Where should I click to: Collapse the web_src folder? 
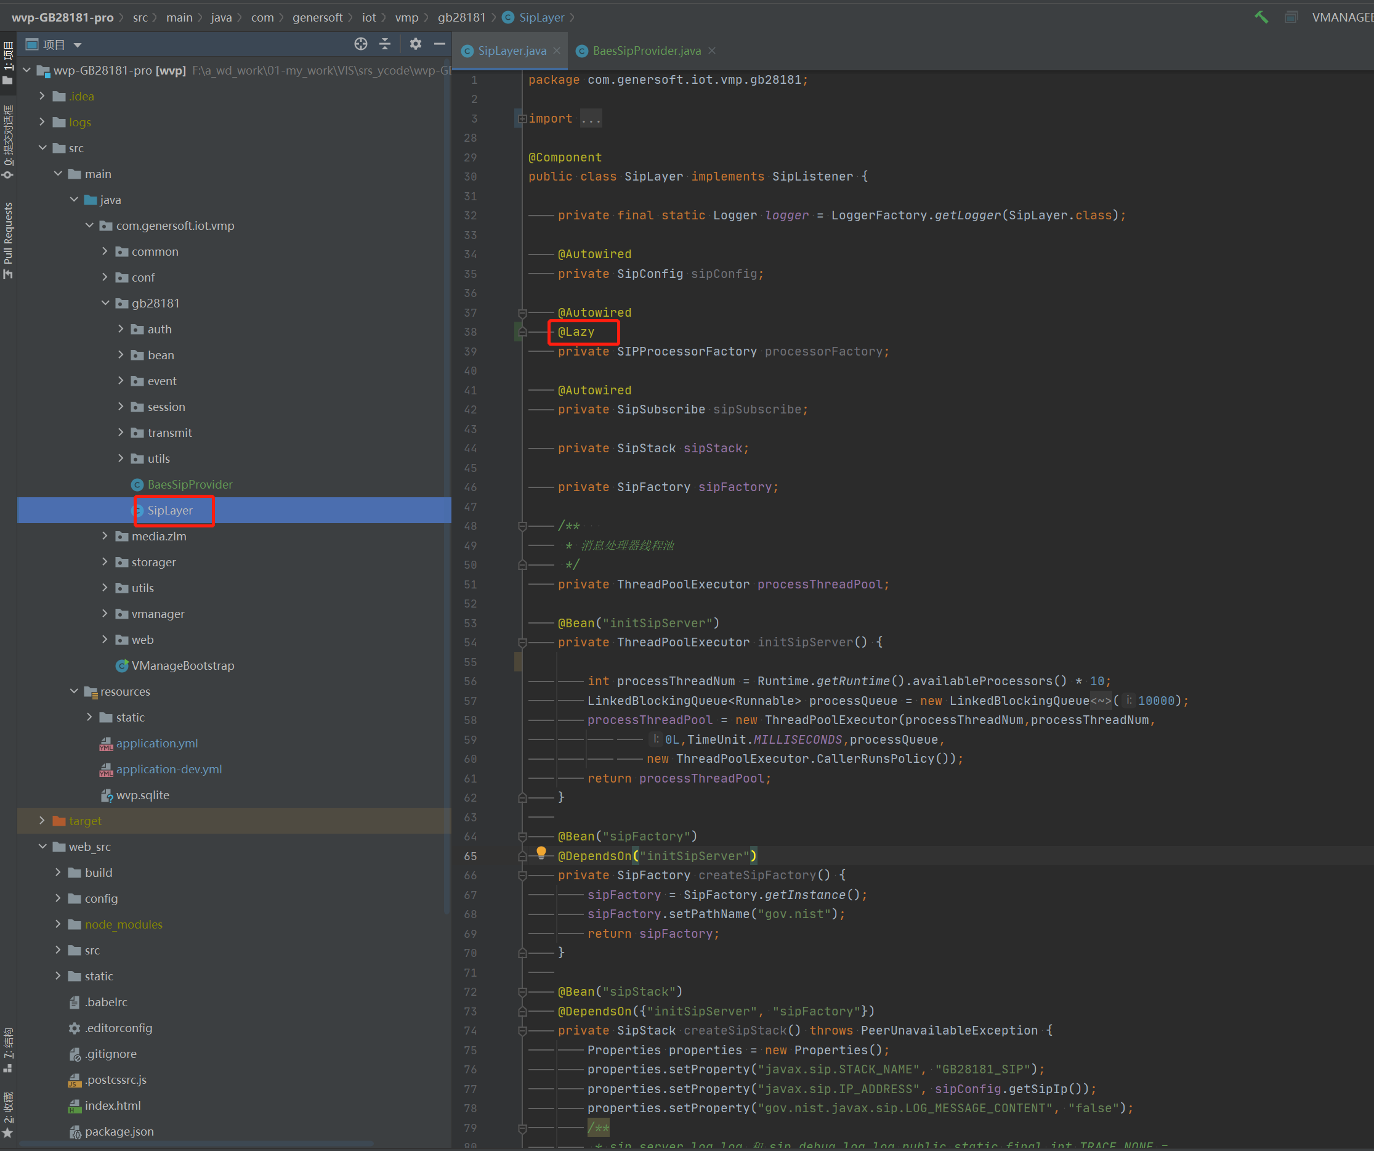coord(42,847)
